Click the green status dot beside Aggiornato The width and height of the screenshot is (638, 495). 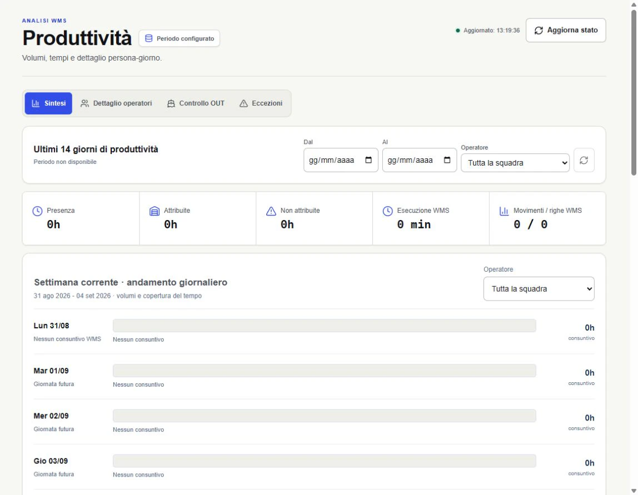pyautogui.click(x=458, y=31)
